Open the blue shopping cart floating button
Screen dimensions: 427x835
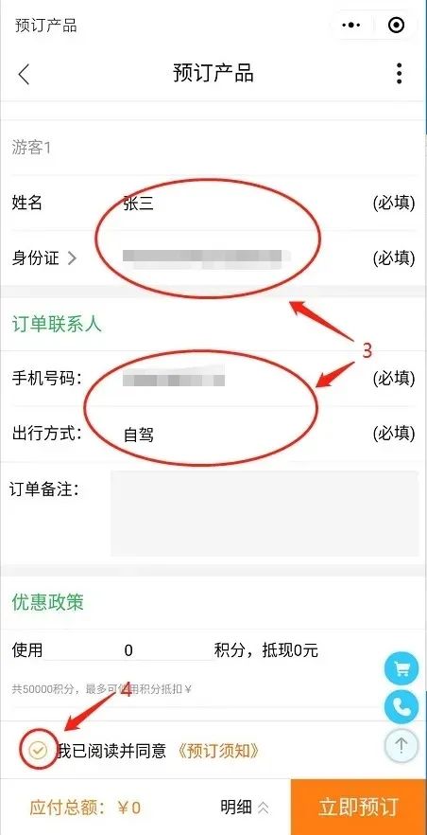click(x=401, y=667)
